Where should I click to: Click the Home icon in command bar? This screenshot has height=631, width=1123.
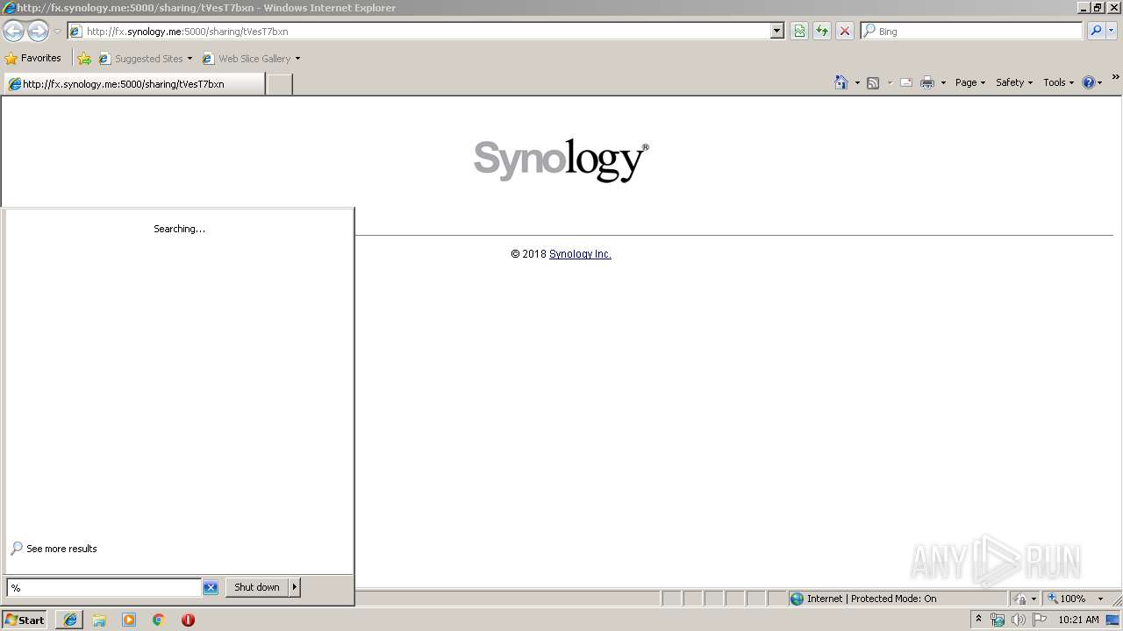coord(841,82)
